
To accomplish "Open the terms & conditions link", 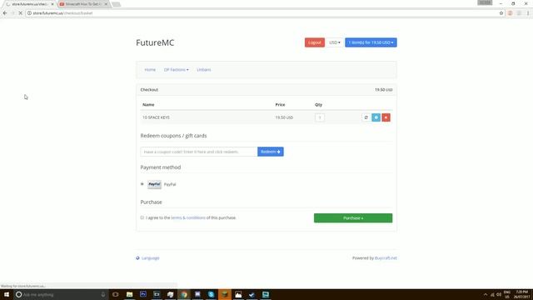I will tap(188, 217).
